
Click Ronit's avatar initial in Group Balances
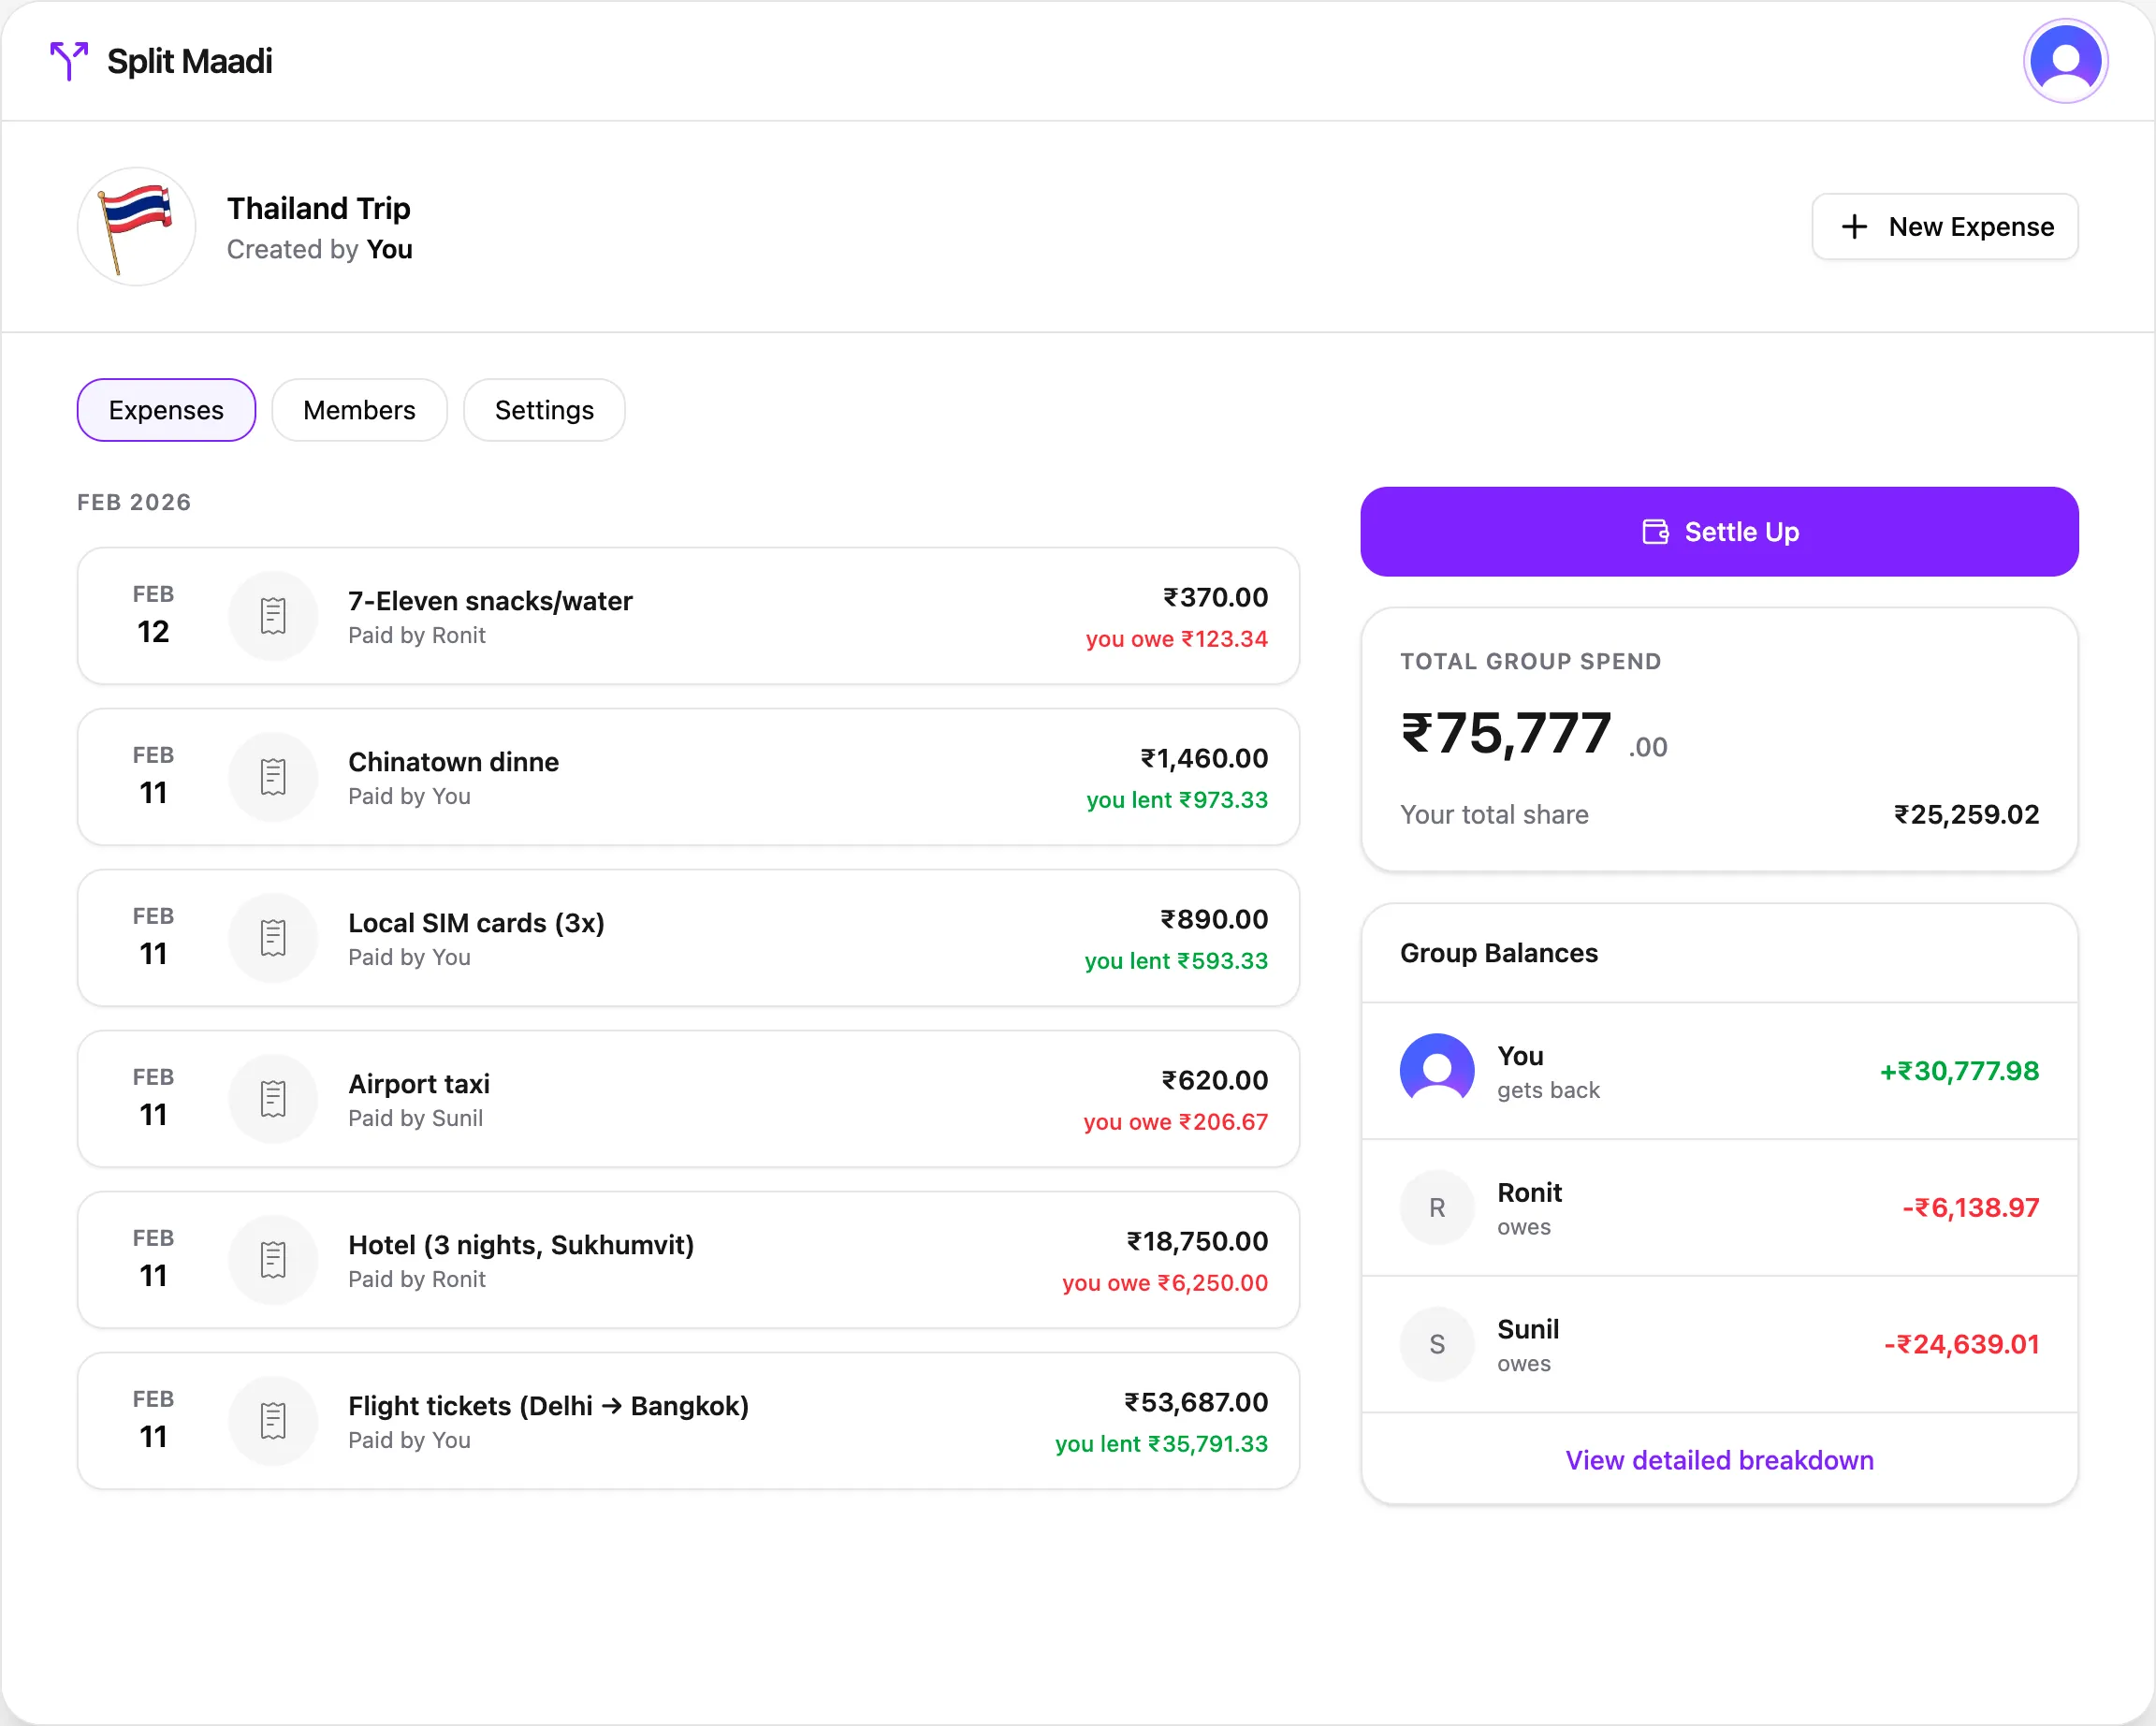(1437, 1207)
